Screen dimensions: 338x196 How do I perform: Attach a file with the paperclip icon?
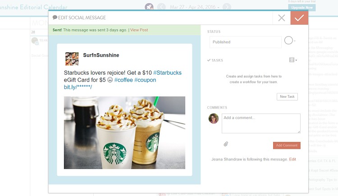click(226, 144)
